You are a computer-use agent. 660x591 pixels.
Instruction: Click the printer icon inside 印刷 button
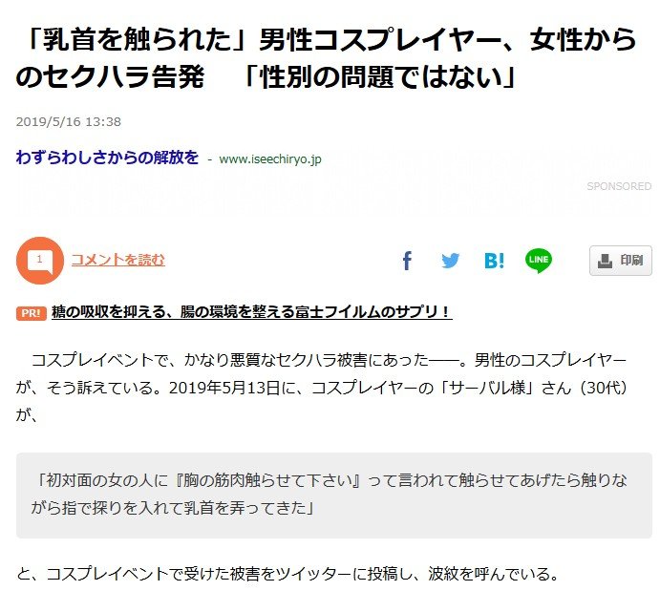pyautogui.click(x=605, y=261)
